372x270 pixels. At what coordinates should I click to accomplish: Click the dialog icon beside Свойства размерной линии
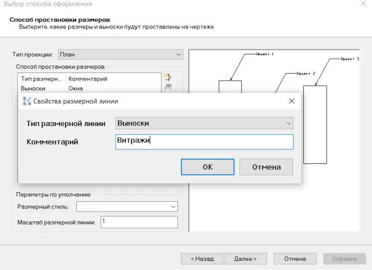[26, 101]
